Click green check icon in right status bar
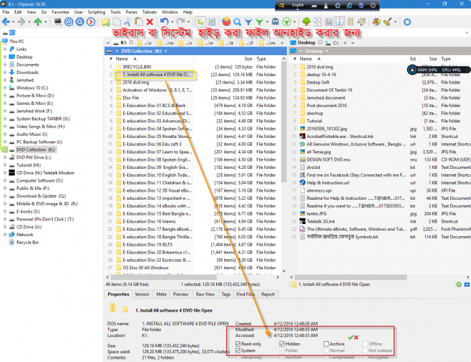 [459, 284]
